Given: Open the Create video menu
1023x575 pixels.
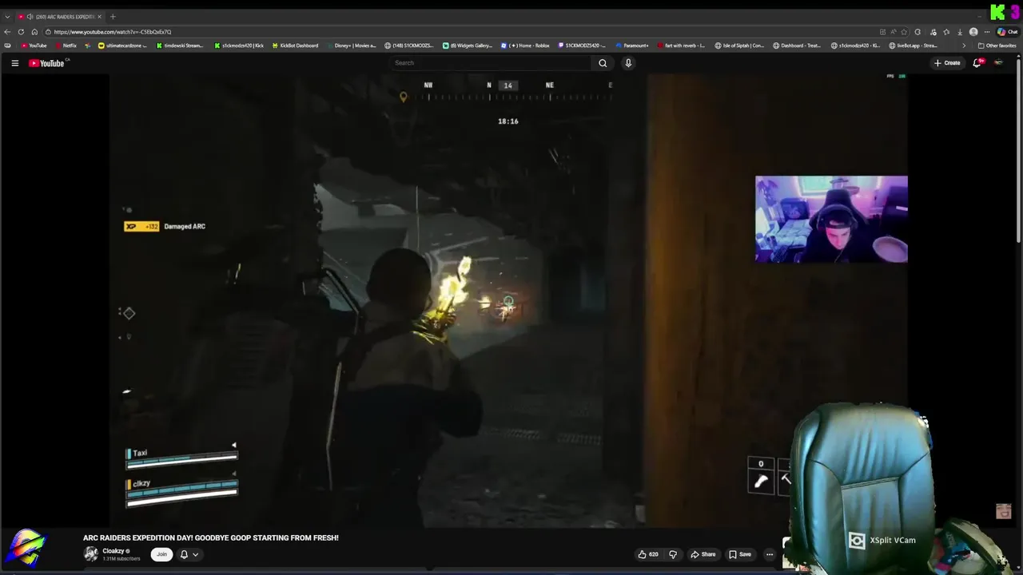Looking at the screenshot, I should point(947,63).
